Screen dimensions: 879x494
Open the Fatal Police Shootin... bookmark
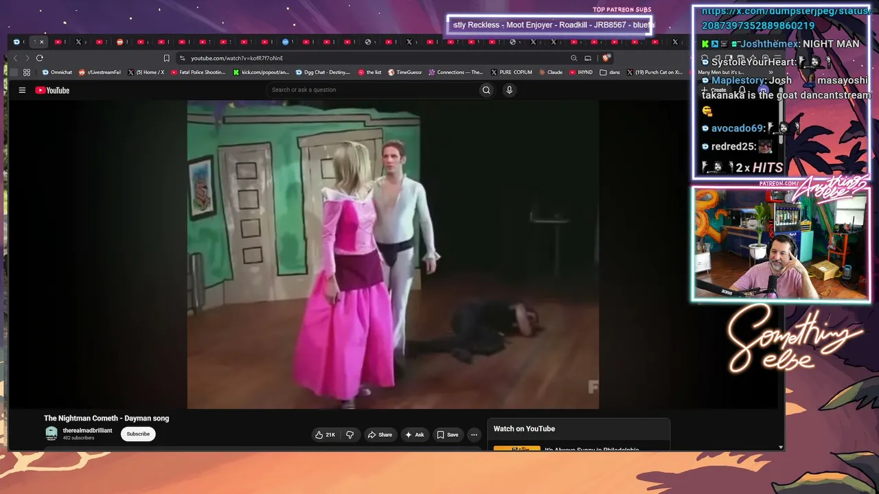click(198, 72)
